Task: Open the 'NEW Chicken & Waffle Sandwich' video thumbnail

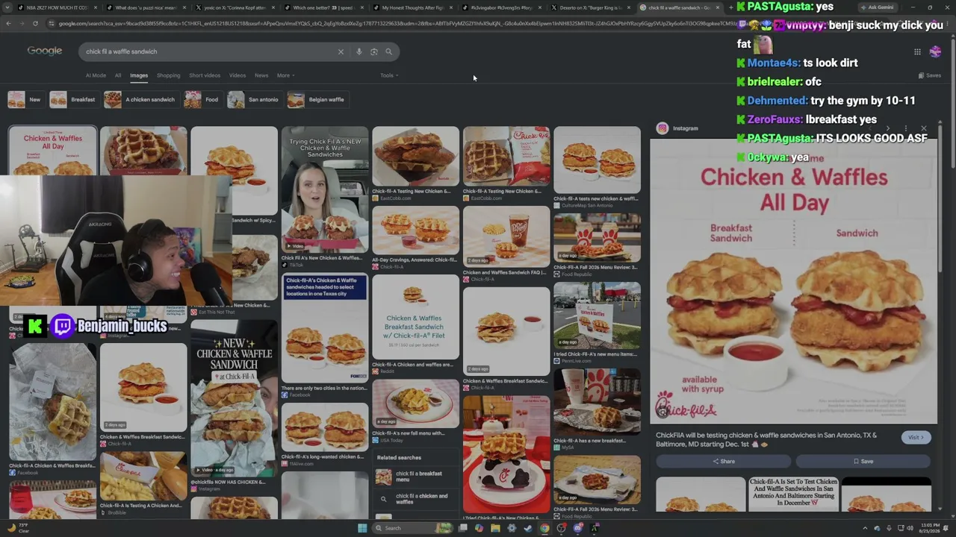Action: point(234,398)
